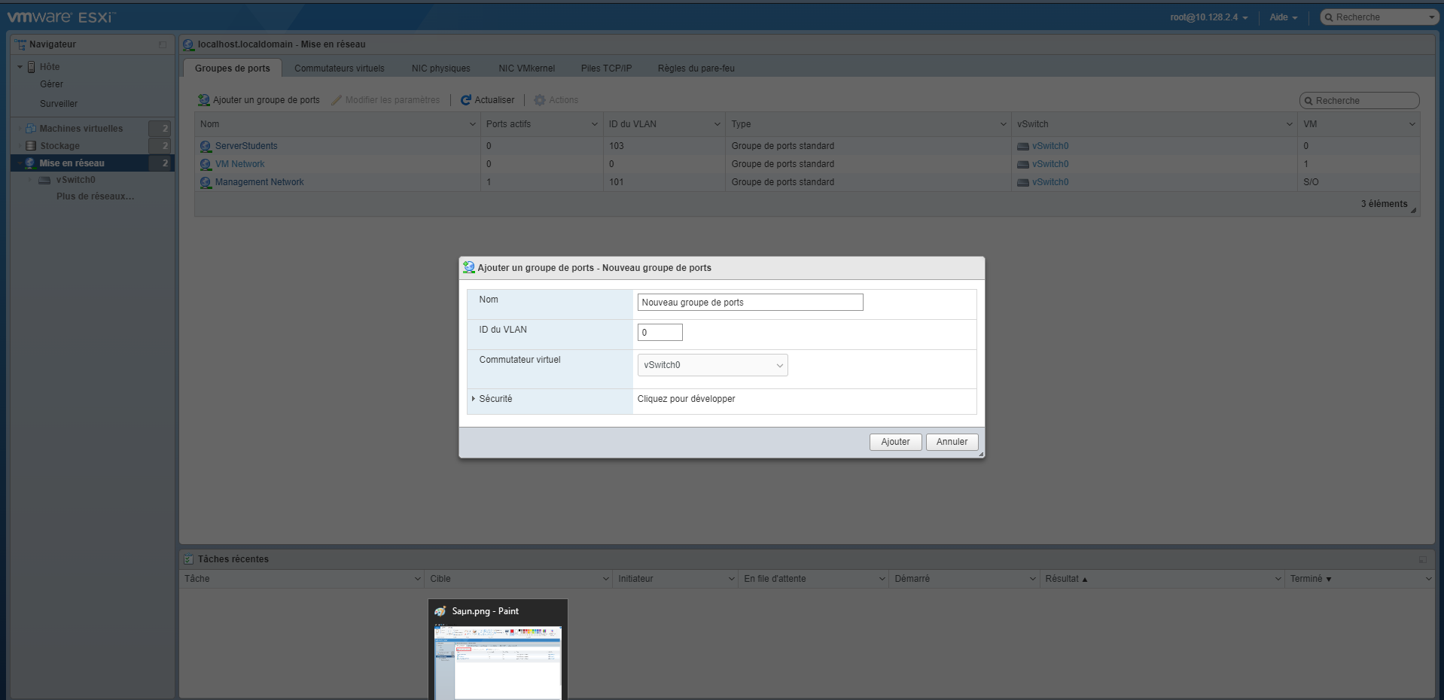1444x700 pixels.
Task: Switch to Commutateurs virtuels tab
Action: pos(340,68)
